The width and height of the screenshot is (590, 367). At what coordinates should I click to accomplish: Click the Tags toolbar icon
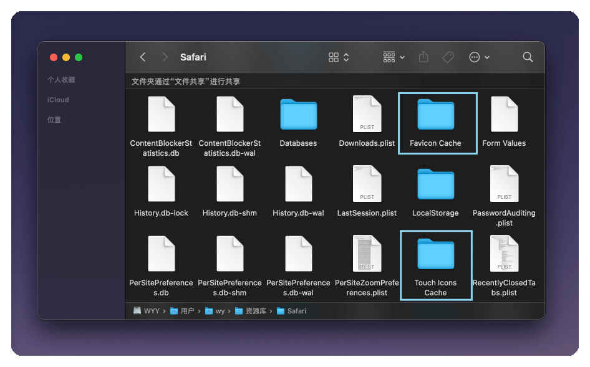click(448, 57)
